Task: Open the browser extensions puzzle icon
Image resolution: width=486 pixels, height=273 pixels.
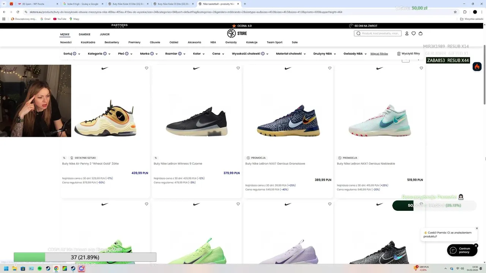Action: point(465,12)
